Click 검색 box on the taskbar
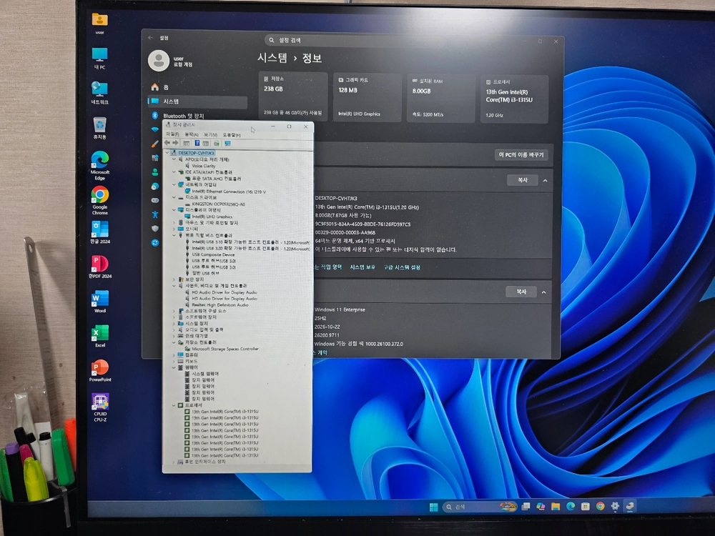The image size is (715, 536). (x=479, y=507)
